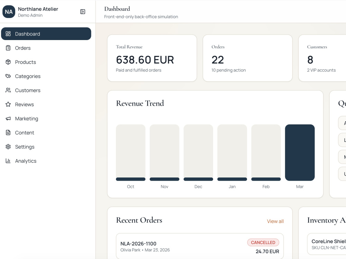Click the Analytics bar chart icon
This screenshot has width=346, height=259.
8,161
